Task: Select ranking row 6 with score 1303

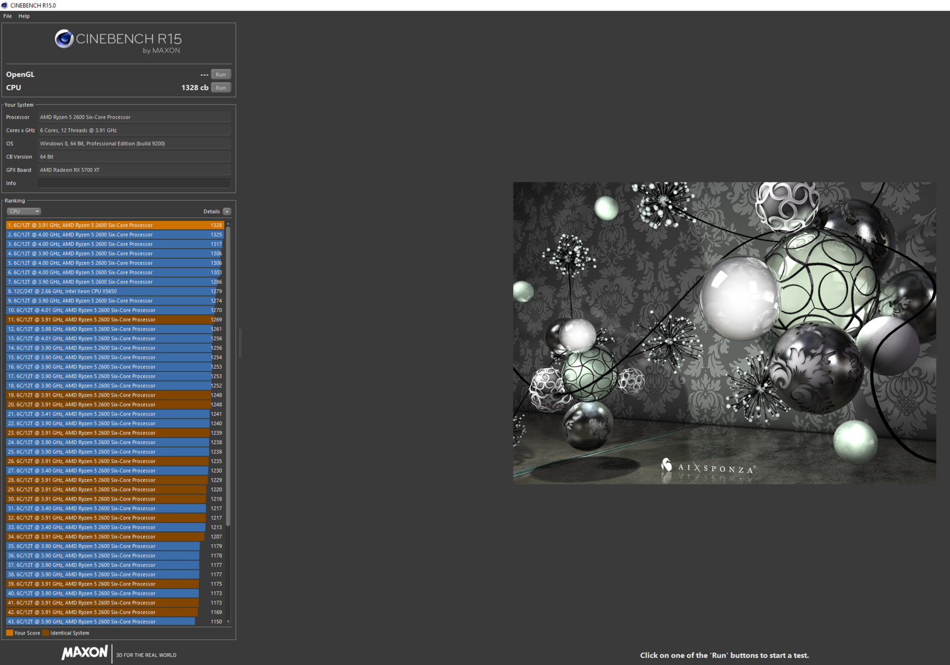Action: [x=115, y=272]
